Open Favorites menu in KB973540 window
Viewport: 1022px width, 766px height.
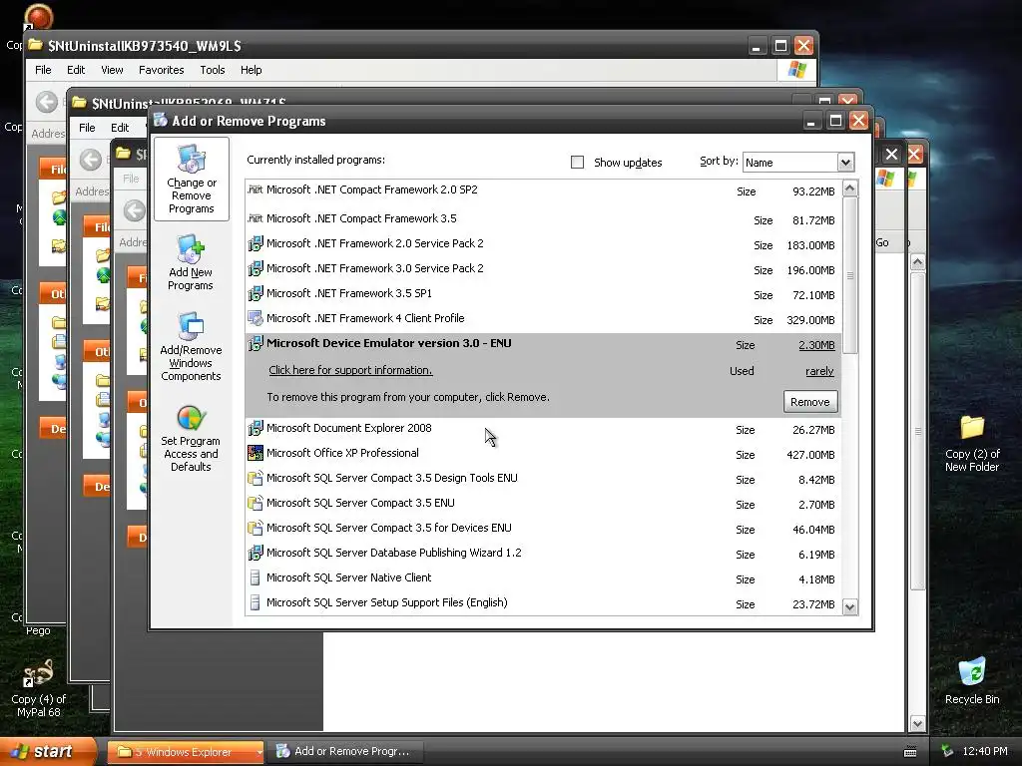pos(161,70)
